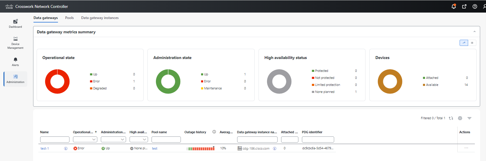Click the server icon beside cdg-186.cisco.com
The height and width of the screenshot is (161, 486).
240,148
